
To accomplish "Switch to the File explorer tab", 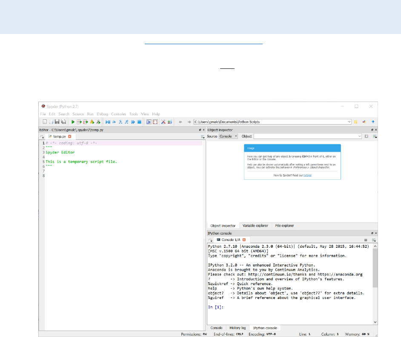I will (284, 226).
